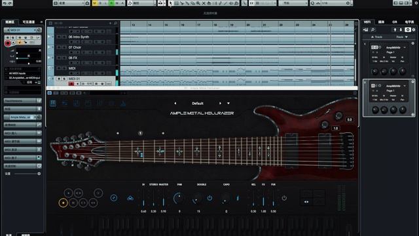Open the Default preset dropdown menu arrow
The height and width of the screenshot is (236, 419).
228,104
